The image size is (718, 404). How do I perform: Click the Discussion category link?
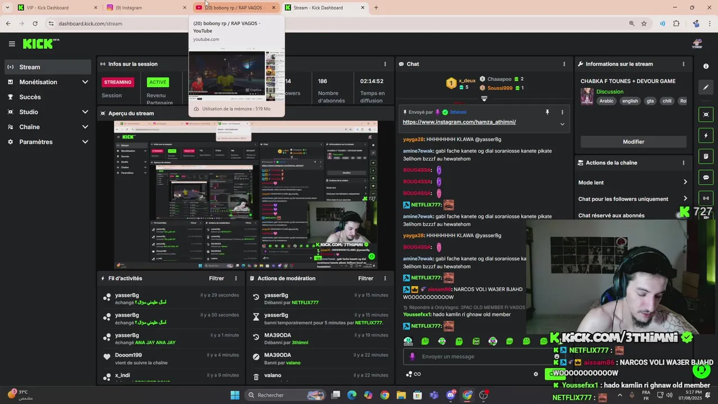pyautogui.click(x=610, y=91)
